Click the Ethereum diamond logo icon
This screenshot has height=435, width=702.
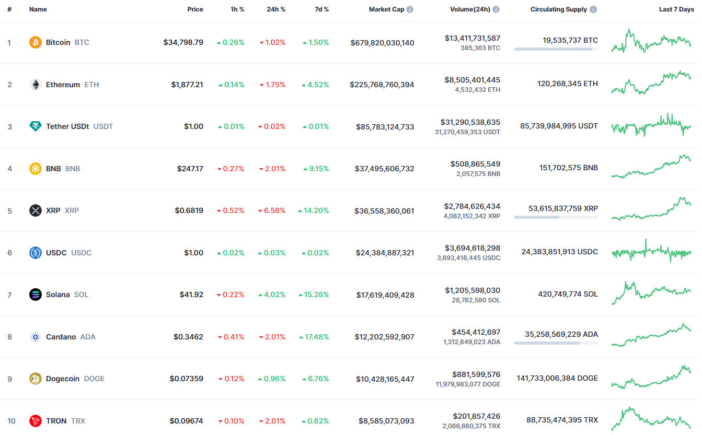(x=36, y=85)
